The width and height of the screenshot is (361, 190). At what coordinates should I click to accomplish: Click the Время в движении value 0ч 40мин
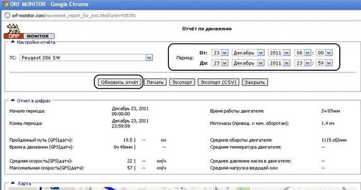point(123,147)
